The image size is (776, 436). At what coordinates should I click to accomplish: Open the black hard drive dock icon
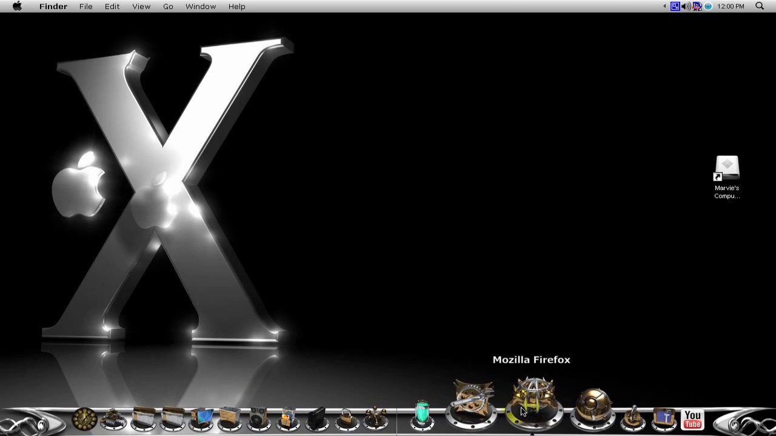point(317,419)
